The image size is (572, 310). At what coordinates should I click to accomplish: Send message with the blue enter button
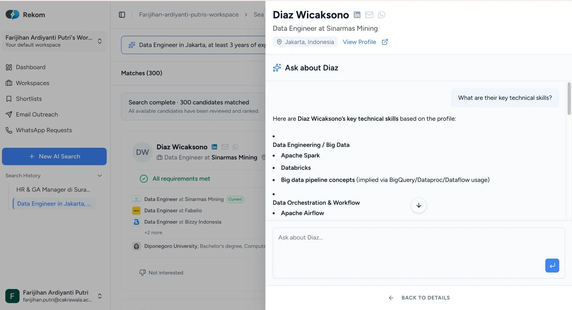click(552, 265)
